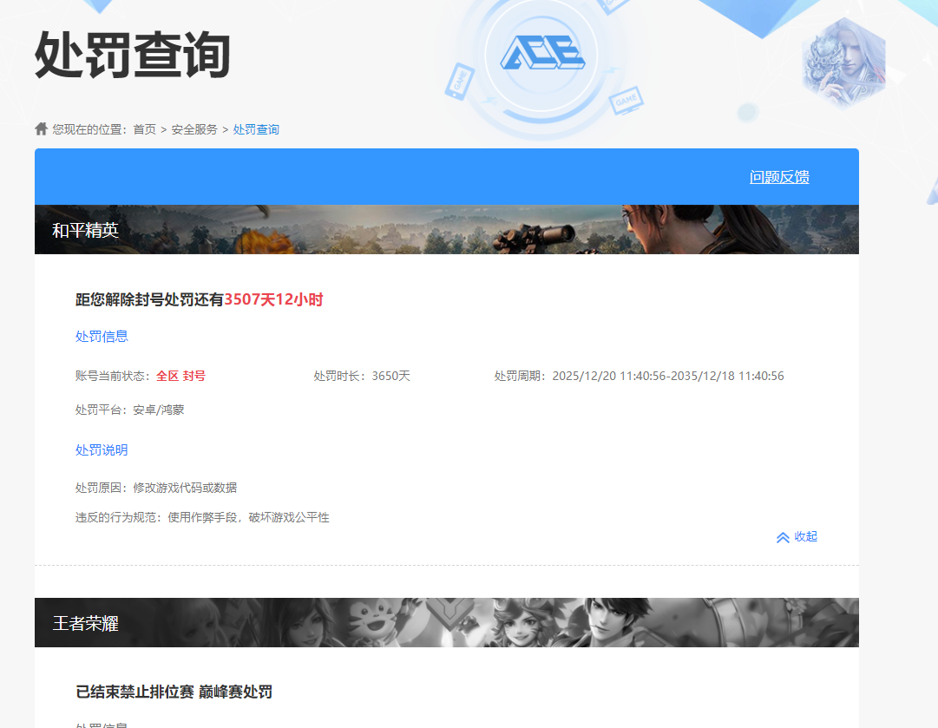Select the 处罚说明 heading
The width and height of the screenshot is (938, 728).
point(102,449)
